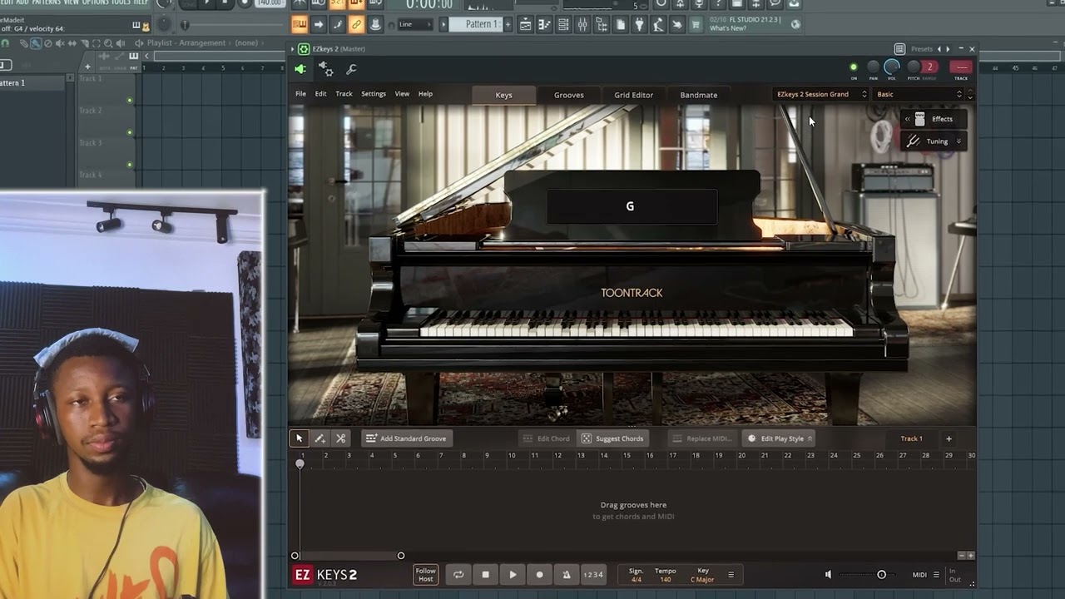The height and width of the screenshot is (599, 1065).
Task: Open the EZkeys Settings menu
Action: 374,94
